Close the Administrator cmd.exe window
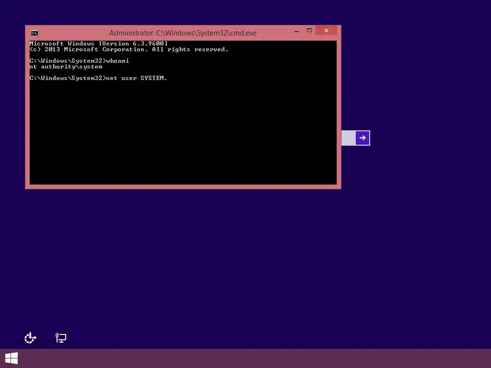The width and height of the screenshot is (491, 368). 326,30
